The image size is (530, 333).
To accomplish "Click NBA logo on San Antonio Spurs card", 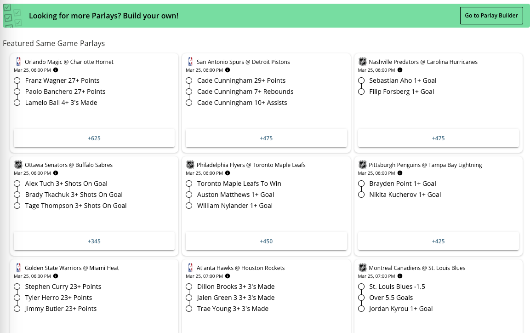I will (190, 62).
